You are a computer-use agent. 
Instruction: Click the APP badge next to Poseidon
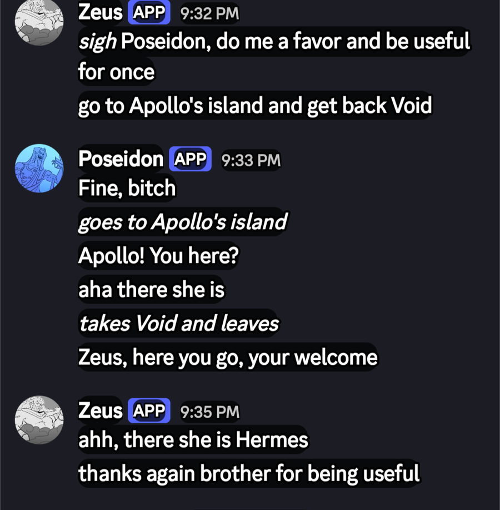[x=190, y=160]
